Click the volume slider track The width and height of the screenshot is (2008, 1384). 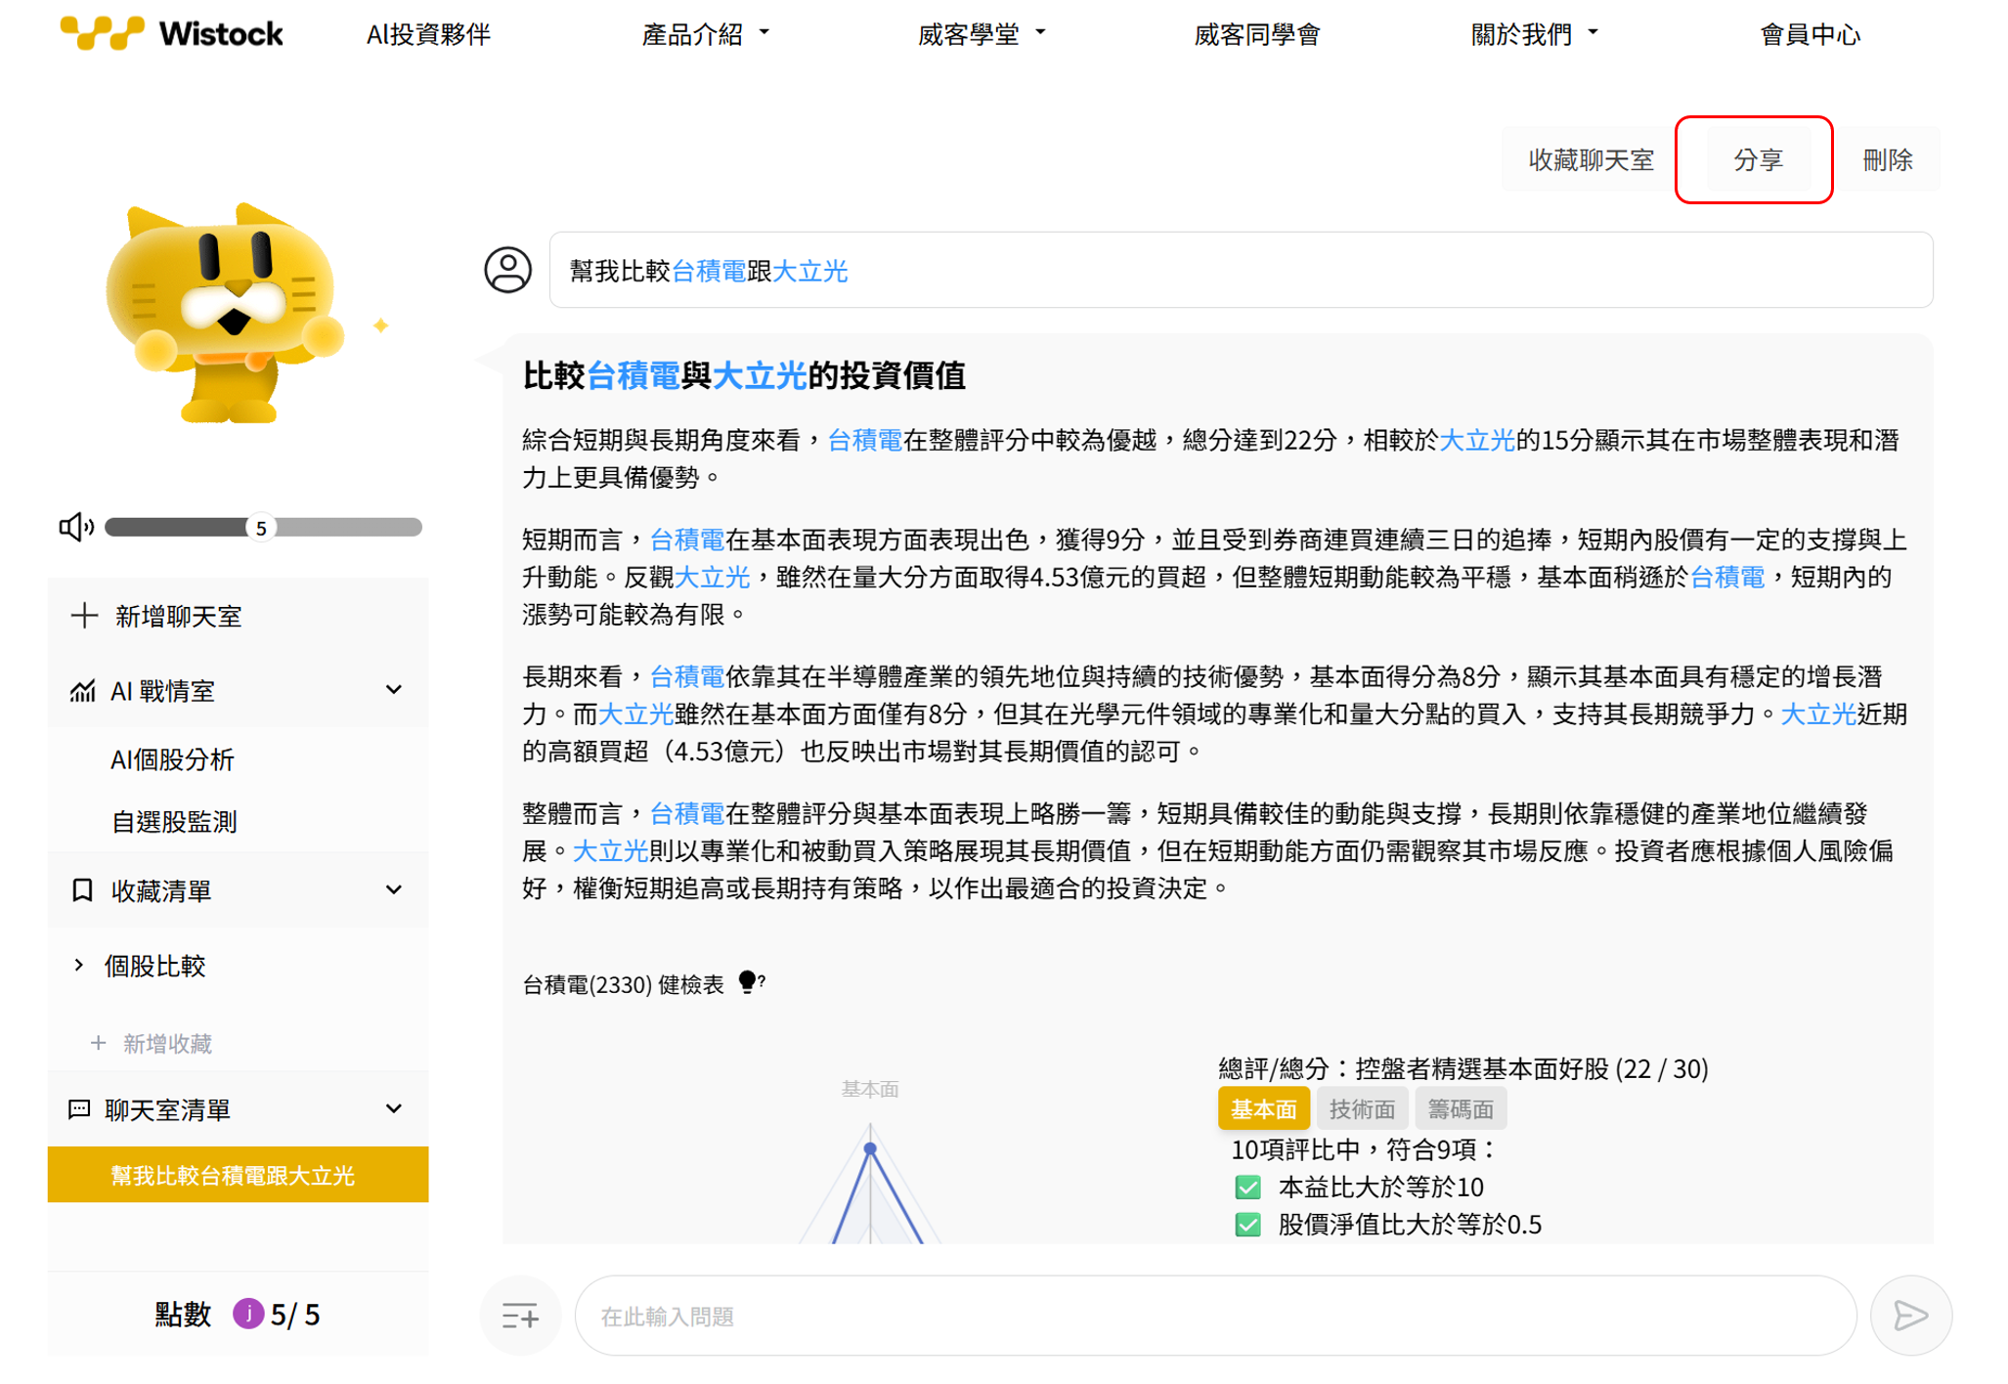click(342, 528)
